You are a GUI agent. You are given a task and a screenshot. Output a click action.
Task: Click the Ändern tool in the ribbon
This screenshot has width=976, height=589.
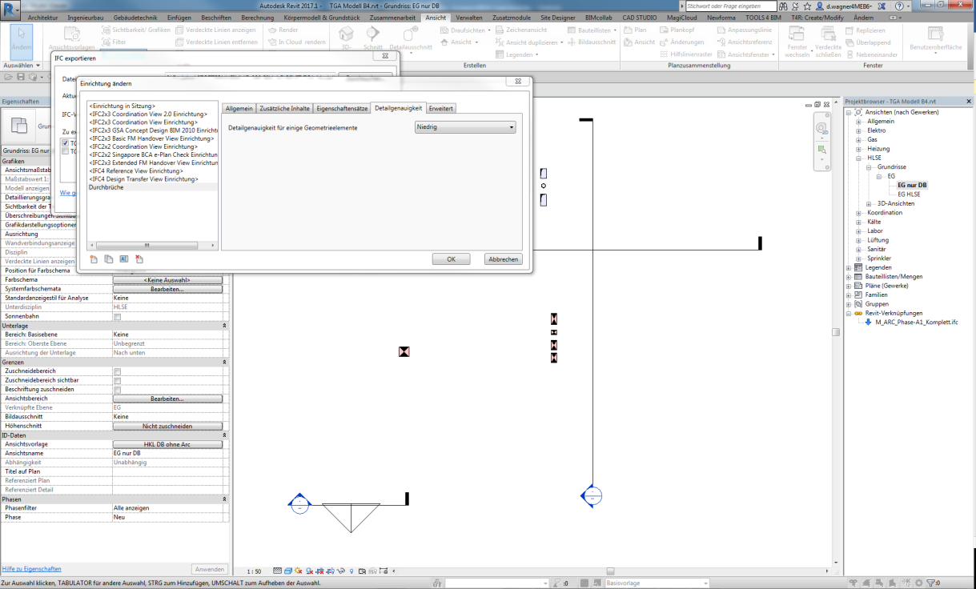coord(22,41)
